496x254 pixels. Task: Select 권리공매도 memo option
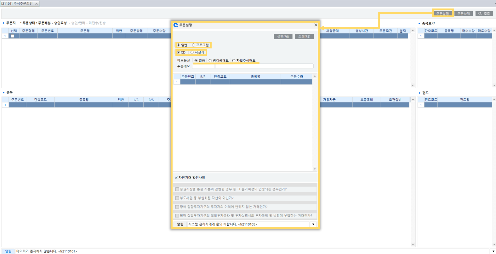pos(210,60)
